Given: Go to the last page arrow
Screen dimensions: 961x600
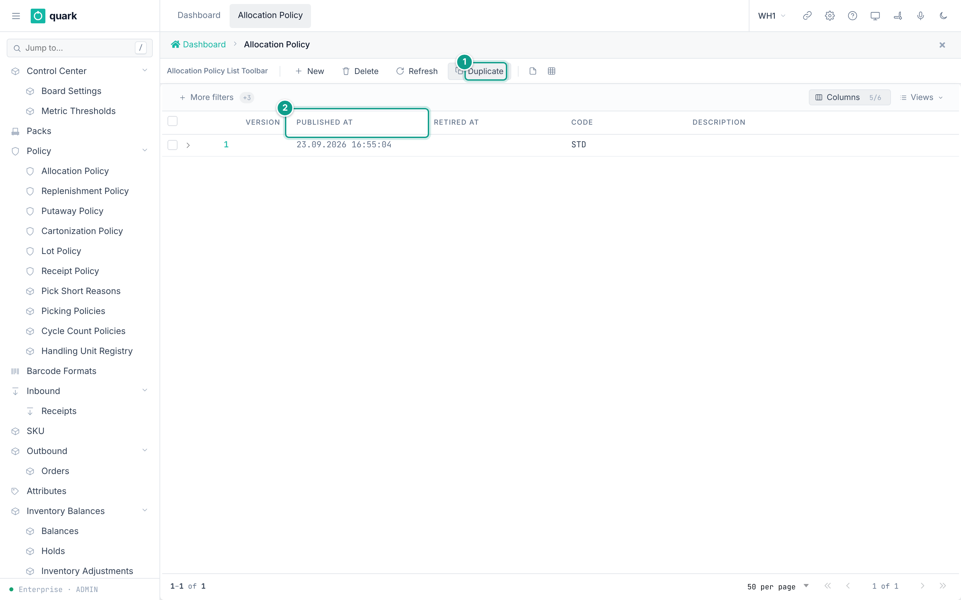Looking at the screenshot, I should pyautogui.click(x=942, y=586).
